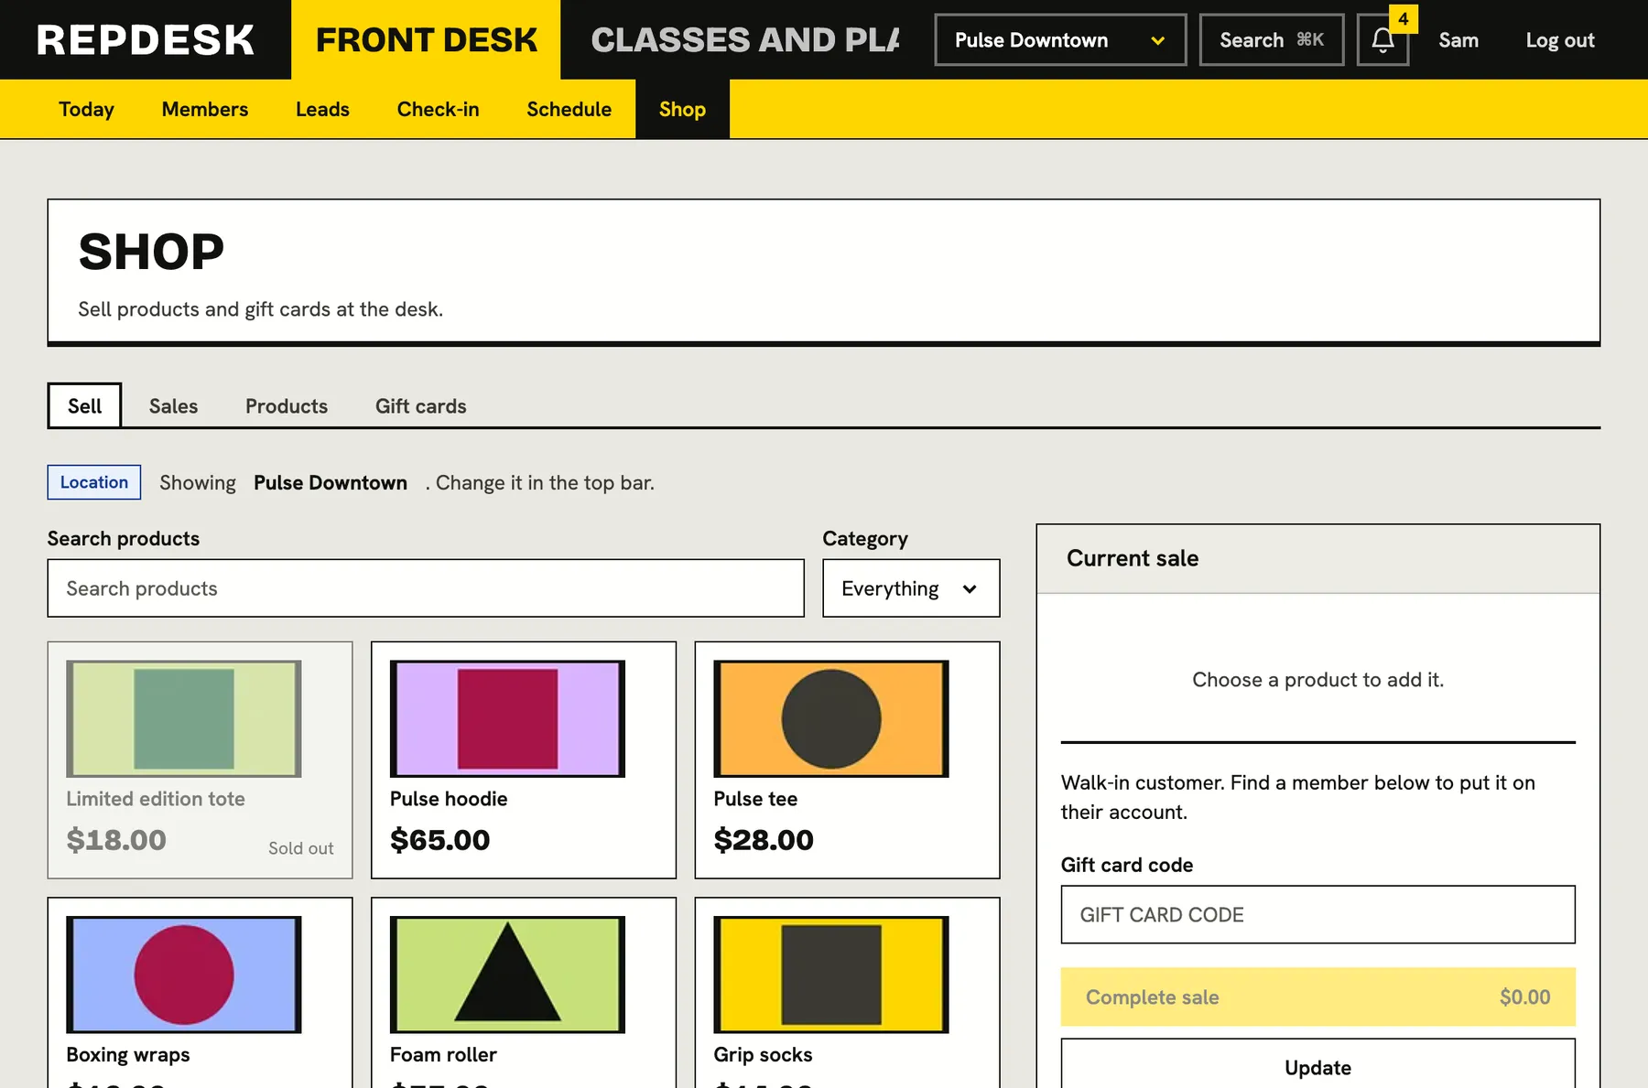Open the Products tab
1648x1088 pixels.
tap(287, 405)
